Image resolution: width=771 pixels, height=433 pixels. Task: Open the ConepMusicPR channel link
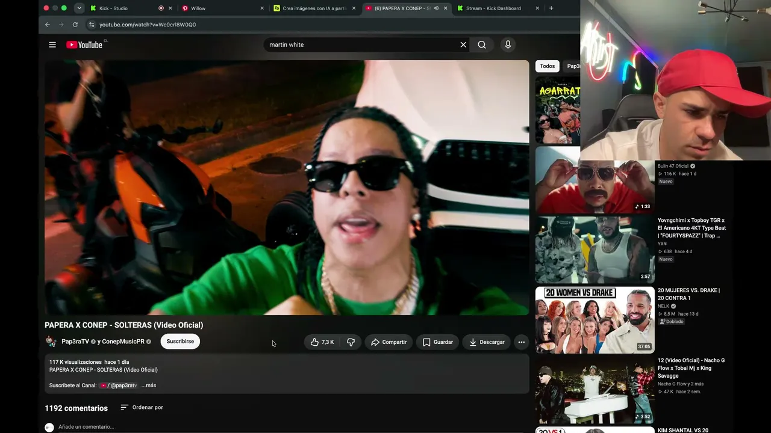123,342
